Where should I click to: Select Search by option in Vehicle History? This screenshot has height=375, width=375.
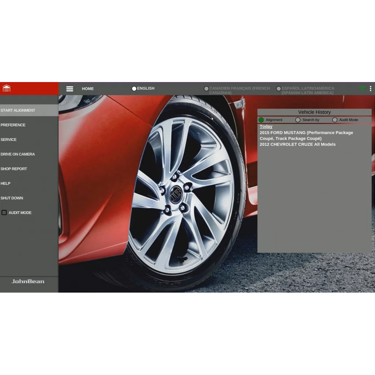pos(298,120)
